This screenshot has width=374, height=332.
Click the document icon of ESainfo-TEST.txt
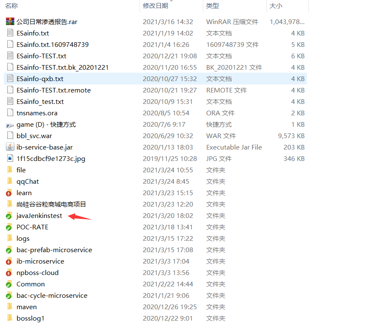click(x=10, y=56)
